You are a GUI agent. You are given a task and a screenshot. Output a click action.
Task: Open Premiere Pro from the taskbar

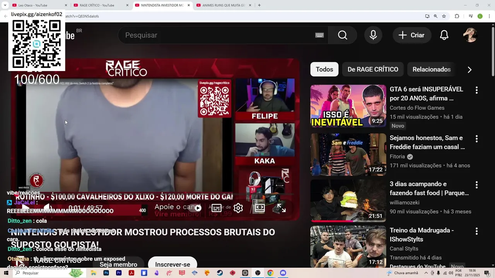click(119, 273)
